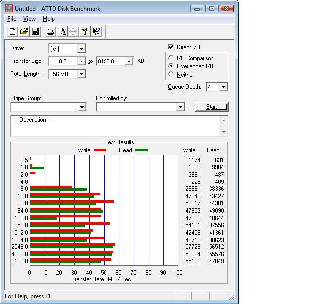Screen dimensions: 317x304
Task: Click the window resize grip in status bar
Action: pos(232,297)
